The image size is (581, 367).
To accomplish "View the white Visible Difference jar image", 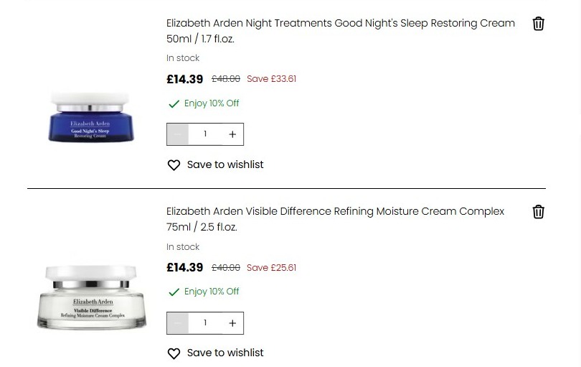I will click(92, 297).
